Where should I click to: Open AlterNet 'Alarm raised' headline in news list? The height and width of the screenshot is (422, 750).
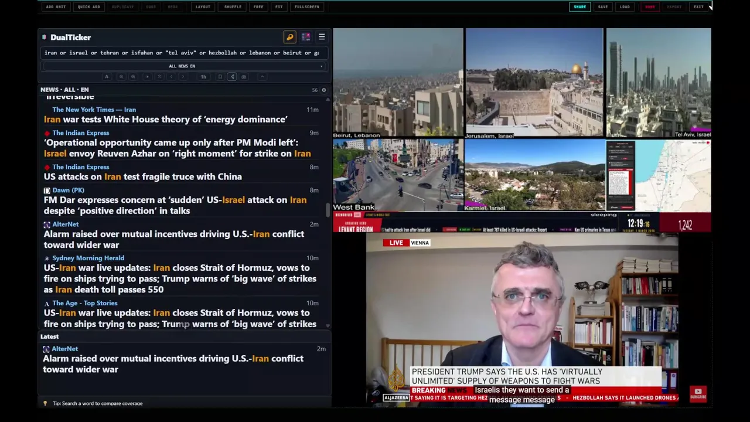(173, 240)
